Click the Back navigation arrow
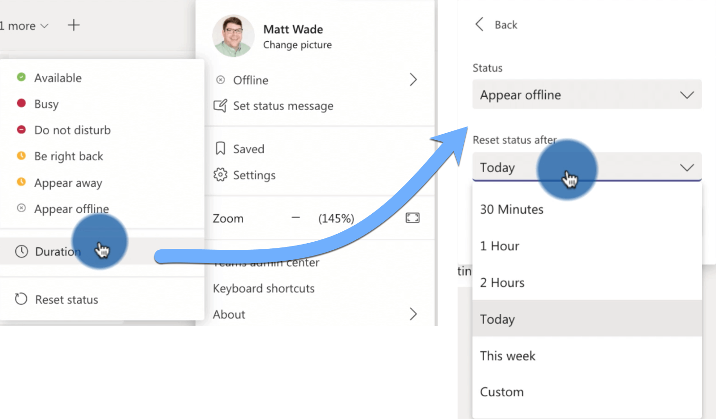The width and height of the screenshot is (716, 419). point(479,24)
